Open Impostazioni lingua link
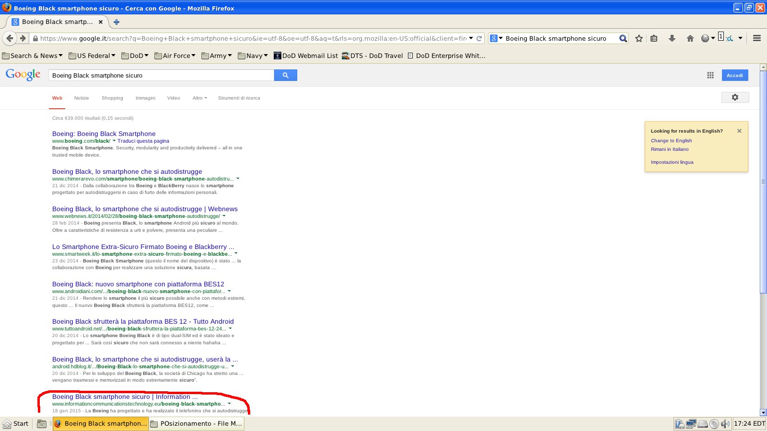The width and height of the screenshot is (767, 431). point(672,162)
